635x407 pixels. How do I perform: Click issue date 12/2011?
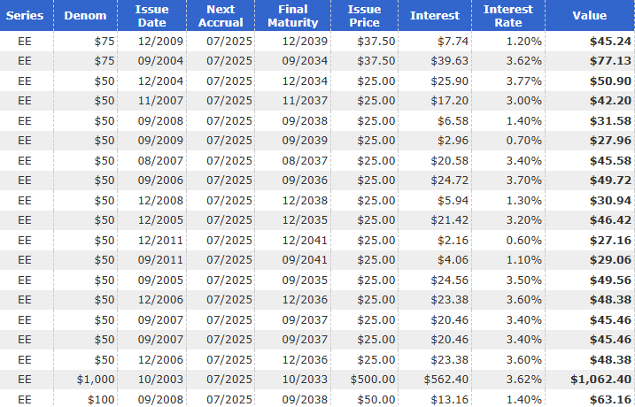click(x=161, y=241)
